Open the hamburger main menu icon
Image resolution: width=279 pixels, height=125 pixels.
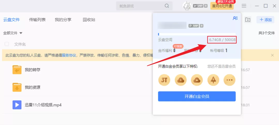point(244,6)
